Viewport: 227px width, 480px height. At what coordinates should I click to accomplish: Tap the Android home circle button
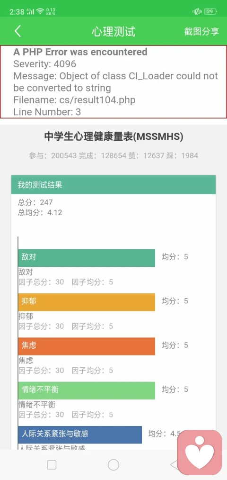(x=113, y=465)
